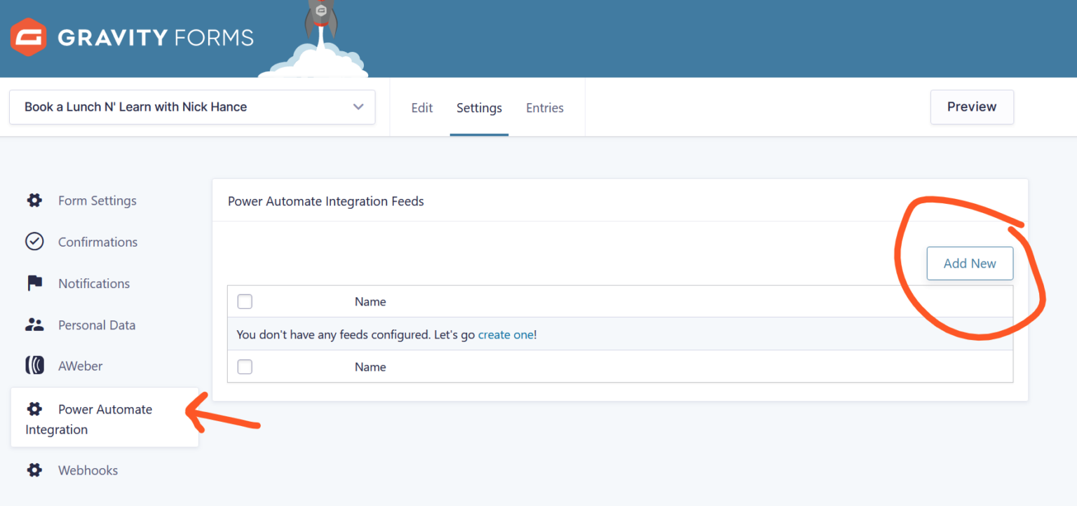Switch to the Edit tab
Screen dimensions: 1077x506
click(421, 107)
